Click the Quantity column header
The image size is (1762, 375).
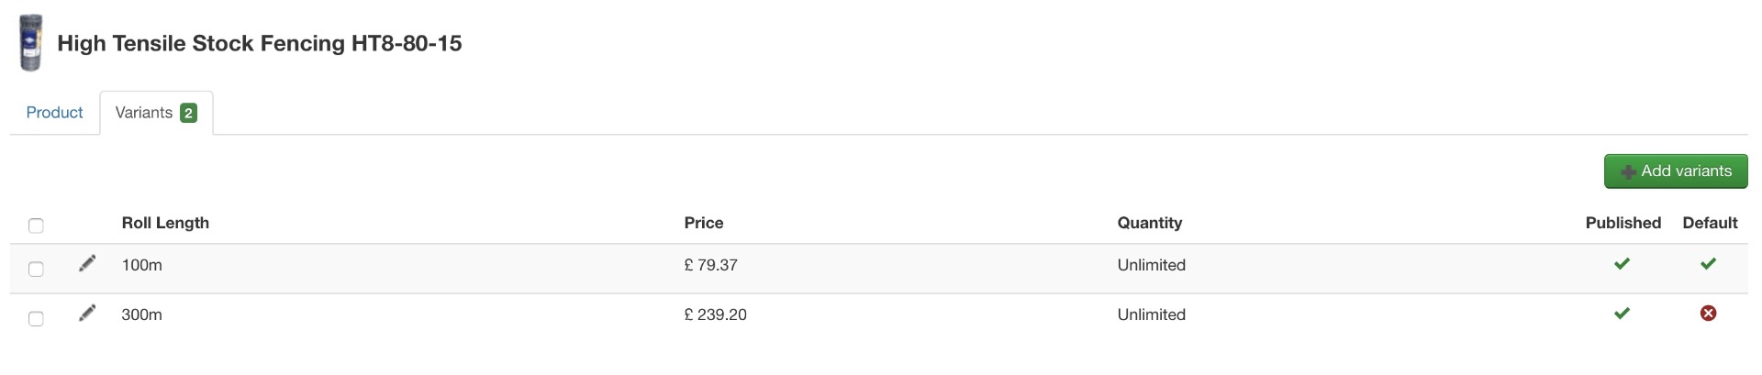(1149, 223)
